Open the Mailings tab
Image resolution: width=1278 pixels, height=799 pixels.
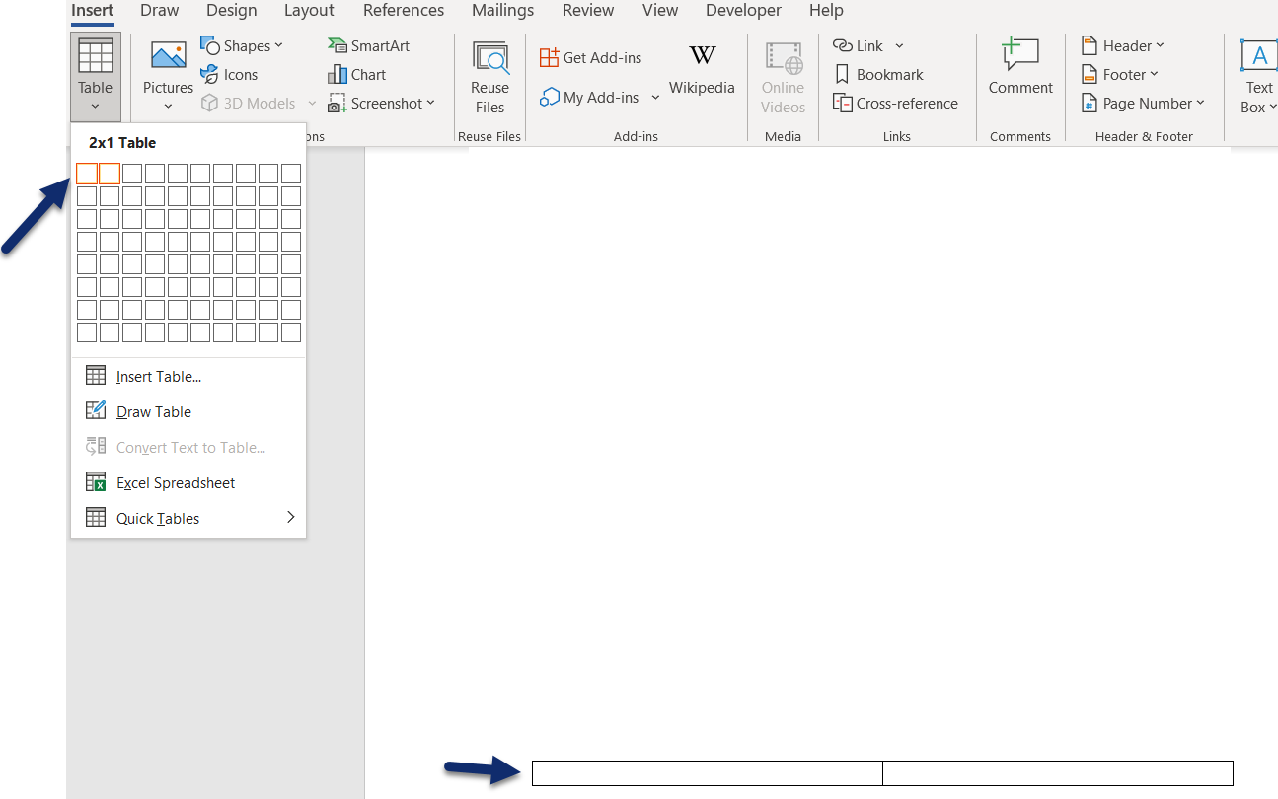pos(502,11)
